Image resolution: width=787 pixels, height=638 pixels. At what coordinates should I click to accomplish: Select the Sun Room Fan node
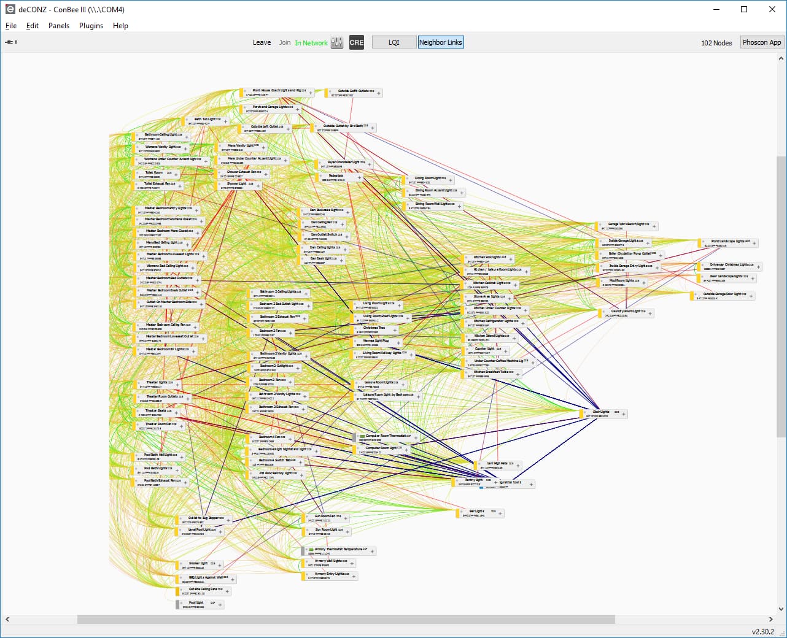pos(325,518)
